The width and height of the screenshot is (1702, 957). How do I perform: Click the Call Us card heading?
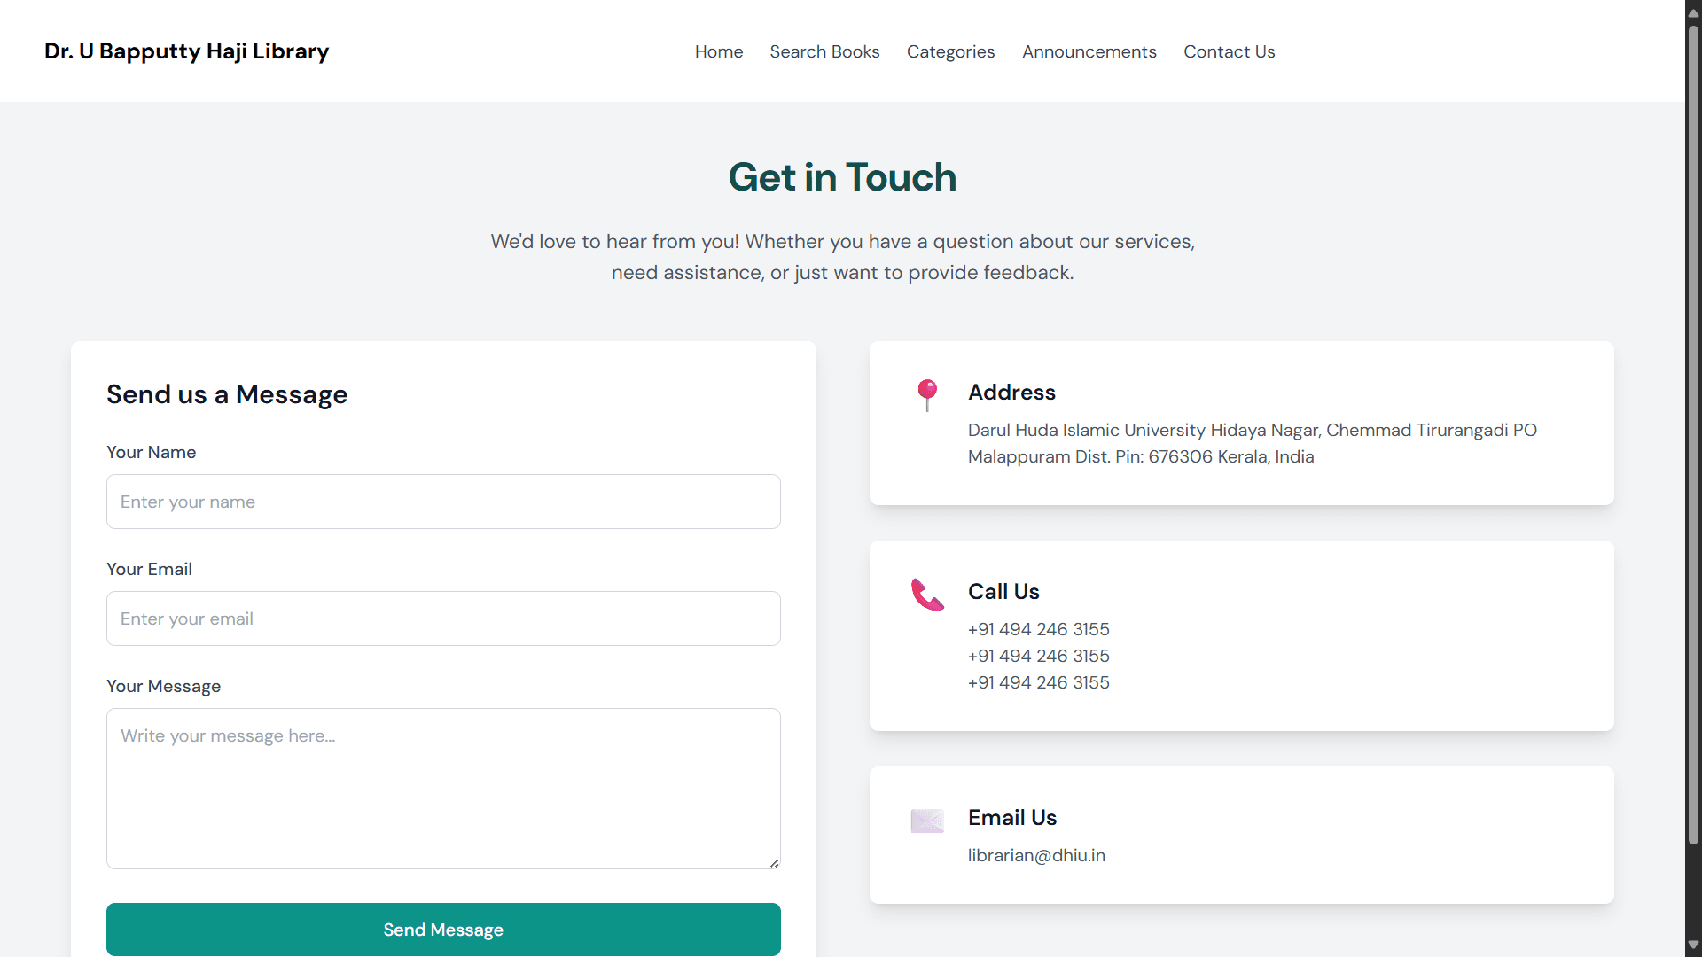(1003, 591)
